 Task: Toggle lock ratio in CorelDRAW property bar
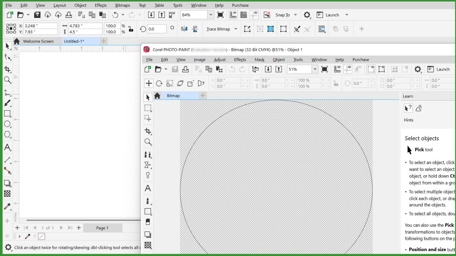tap(130, 29)
